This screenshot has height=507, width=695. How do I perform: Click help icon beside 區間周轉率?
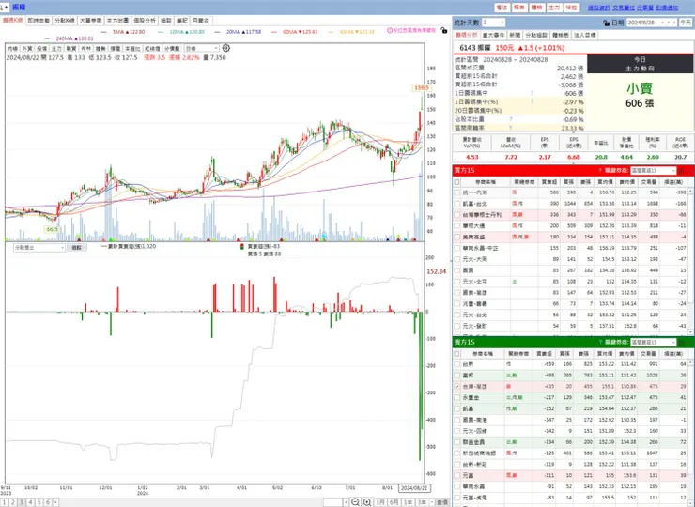511,128
